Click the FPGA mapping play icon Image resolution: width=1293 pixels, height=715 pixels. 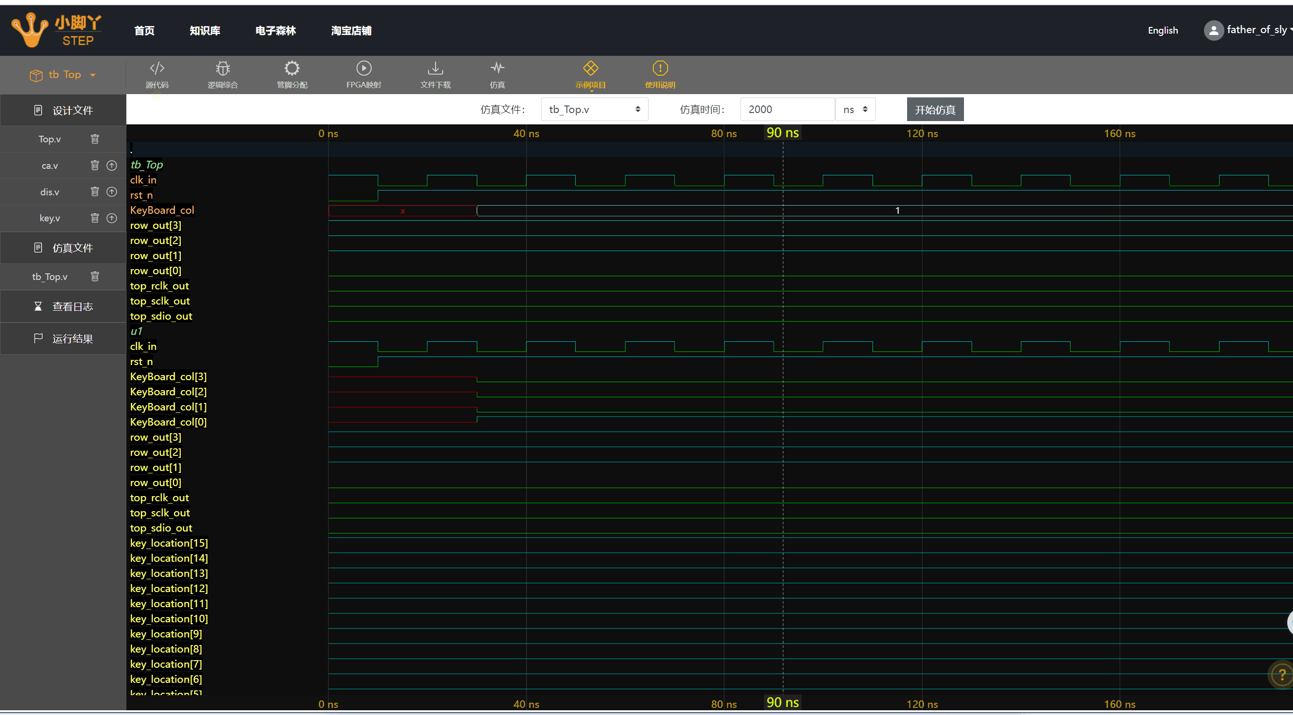pos(364,68)
